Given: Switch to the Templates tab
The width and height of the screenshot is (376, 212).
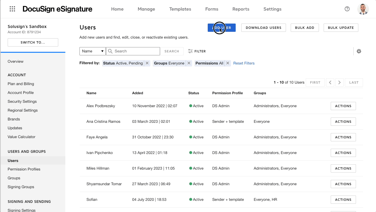Looking at the screenshot, I should pyautogui.click(x=180, y=9).
